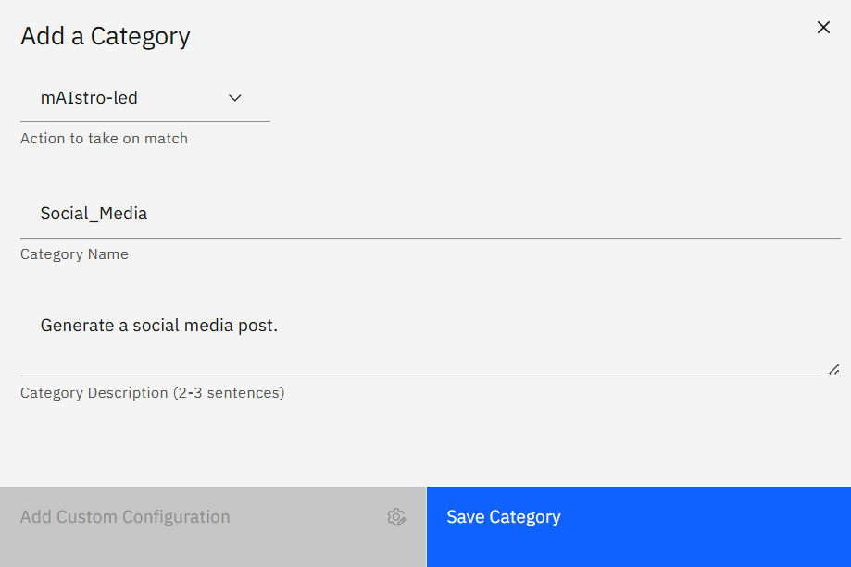Image resolution: width=851 pixels, height=567 pixels.
Task: Click the Category Name label
Action: (74, 254)
